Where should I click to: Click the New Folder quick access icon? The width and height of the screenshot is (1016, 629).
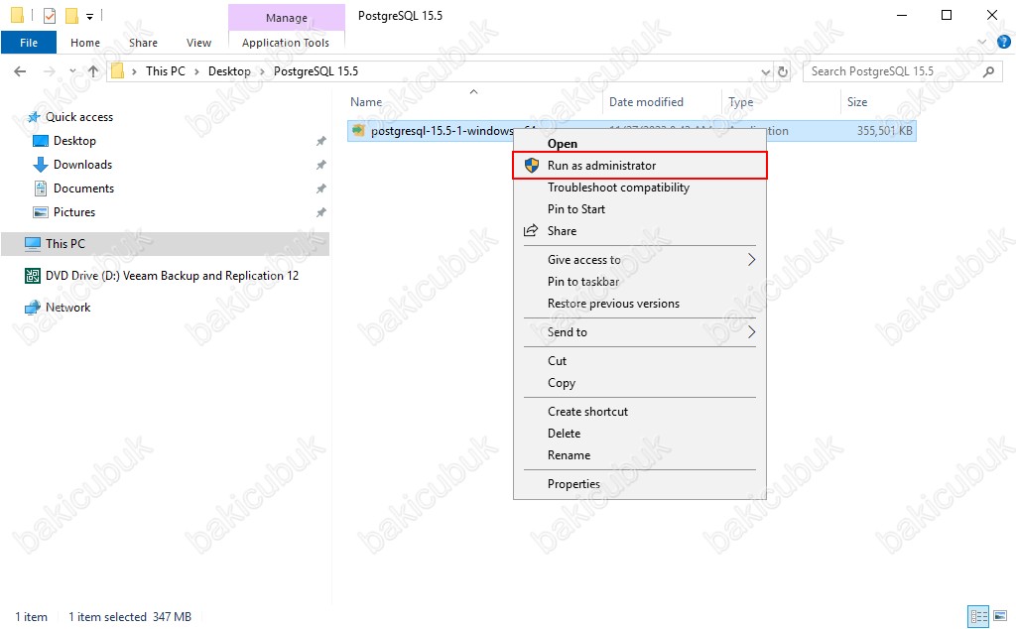click(71, 15)
